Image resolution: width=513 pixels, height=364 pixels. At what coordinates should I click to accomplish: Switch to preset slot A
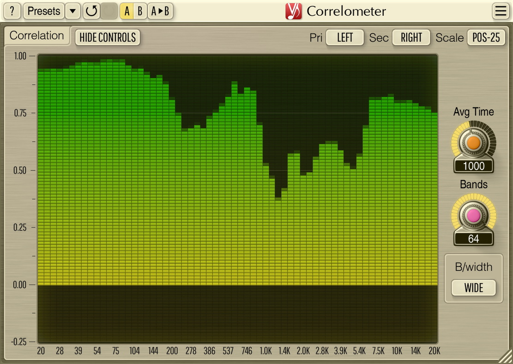tap(126, 11)
